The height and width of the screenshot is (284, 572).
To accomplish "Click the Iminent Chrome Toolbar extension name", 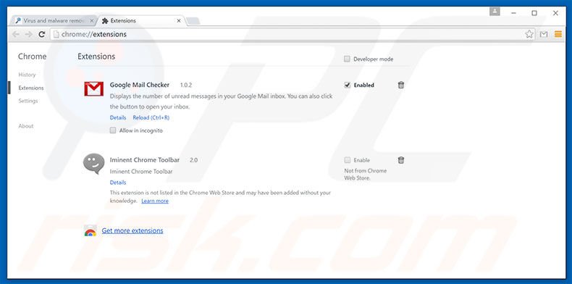I will tap(145, 160).
